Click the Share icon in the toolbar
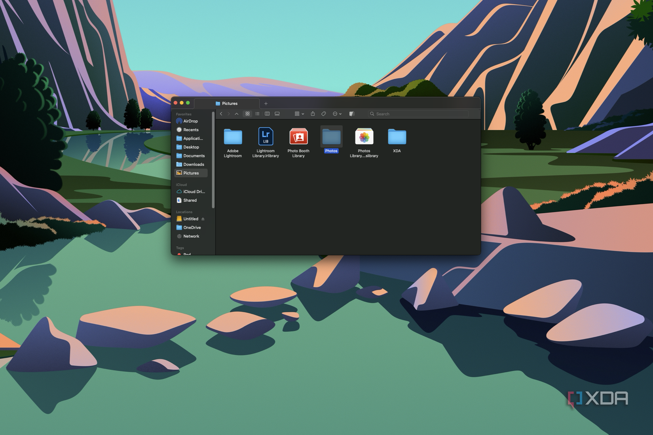The width and height of the screenshot is (653, 435). pyautogui.click(x=313, y=113)
